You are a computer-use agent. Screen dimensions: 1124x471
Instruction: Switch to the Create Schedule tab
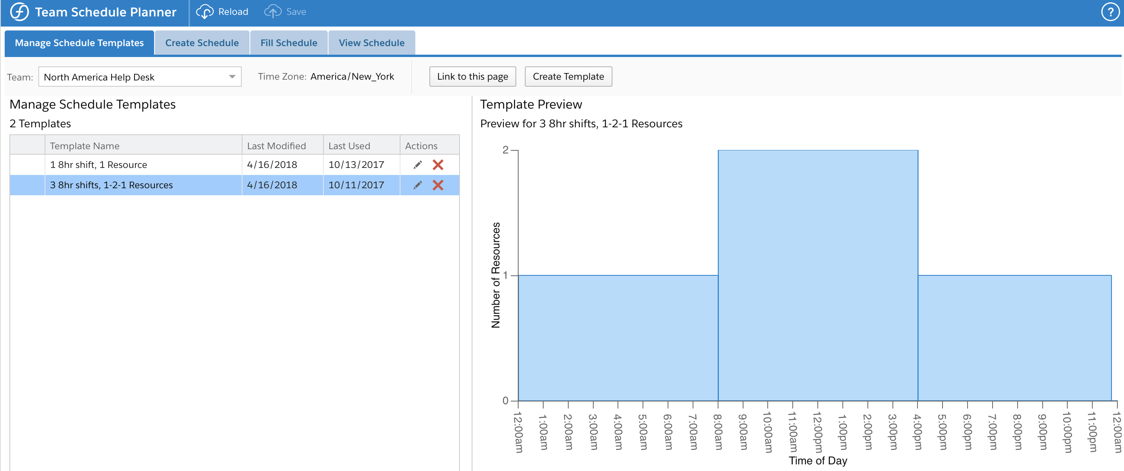(201, 43)
